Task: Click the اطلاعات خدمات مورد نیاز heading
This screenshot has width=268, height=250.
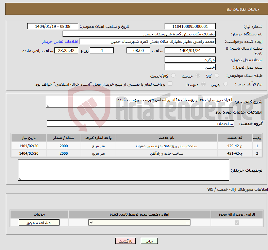Action: click(239, 112)
